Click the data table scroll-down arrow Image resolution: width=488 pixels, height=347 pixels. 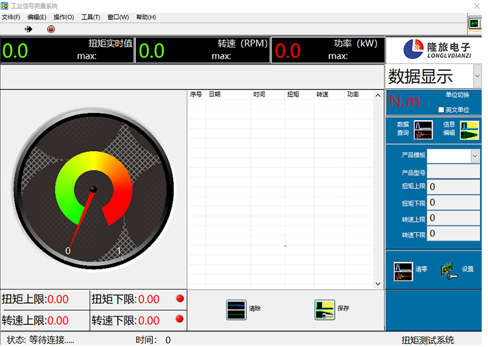378,284
